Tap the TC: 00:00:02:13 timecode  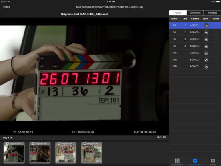click(x=23, y=132)
